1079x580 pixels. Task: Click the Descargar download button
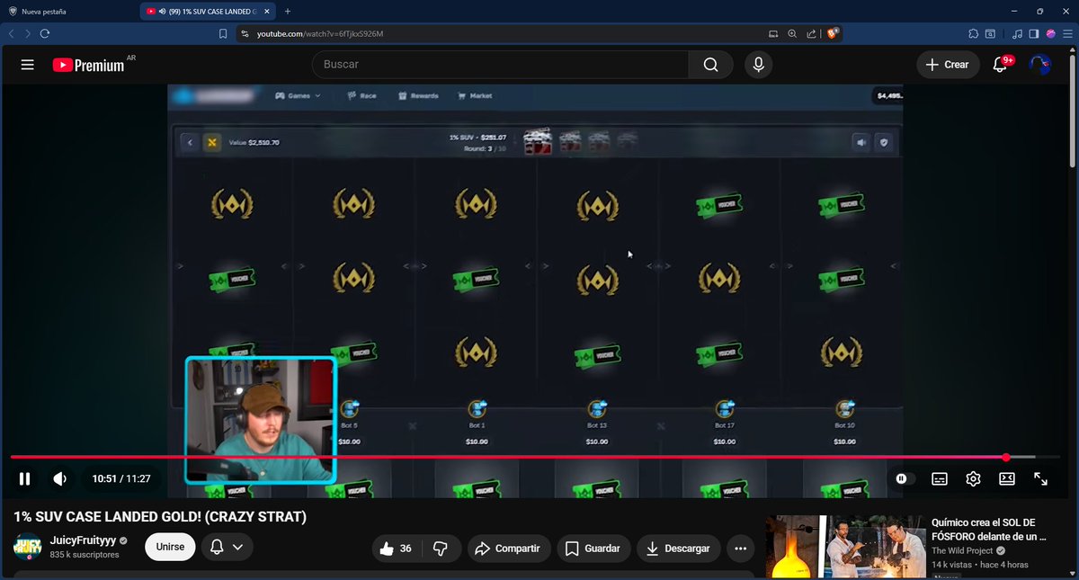click(x=679, y=548)
